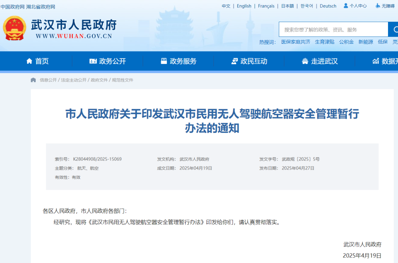
Task: Switch language to Deutsch
Action: pos(328,6)
